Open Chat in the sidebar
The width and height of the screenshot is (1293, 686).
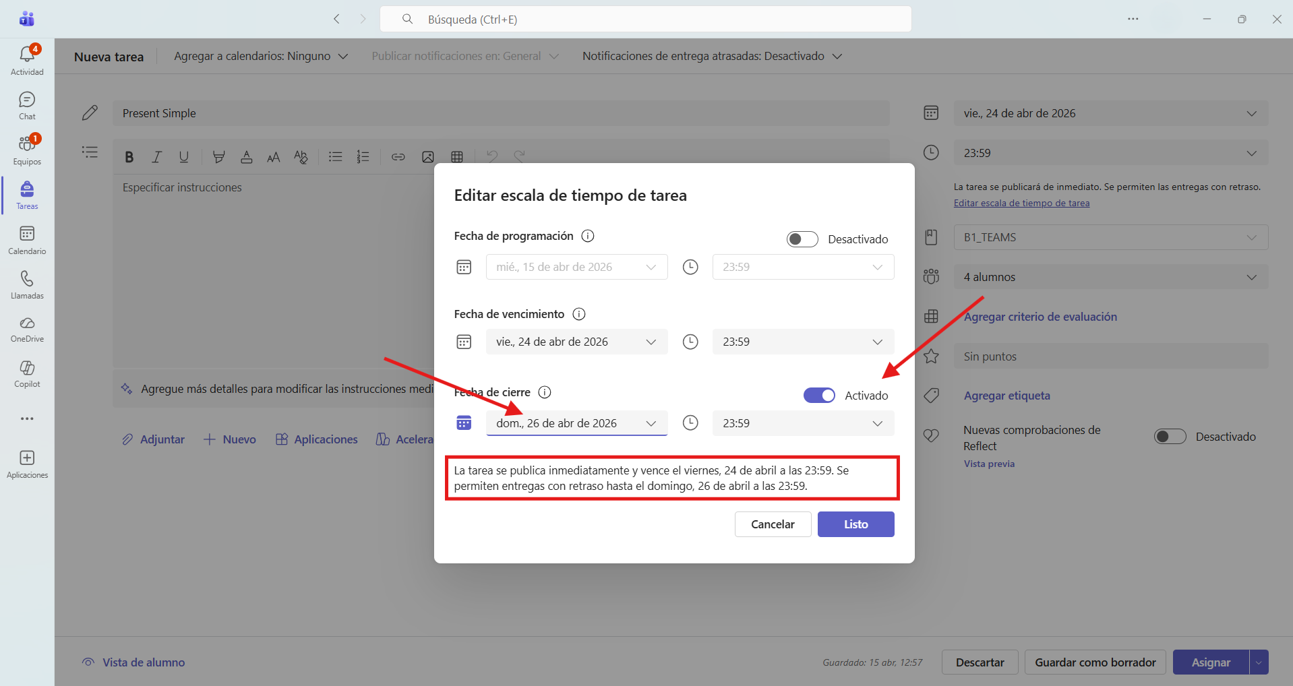(x=27, y=106)
